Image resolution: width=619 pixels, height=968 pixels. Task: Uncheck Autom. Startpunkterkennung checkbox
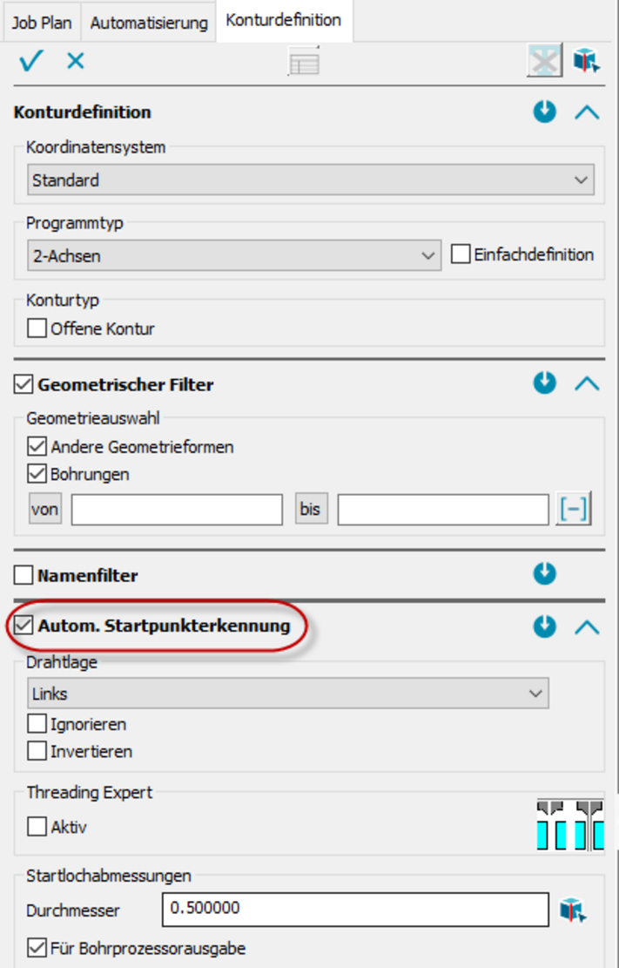(24, 625)
